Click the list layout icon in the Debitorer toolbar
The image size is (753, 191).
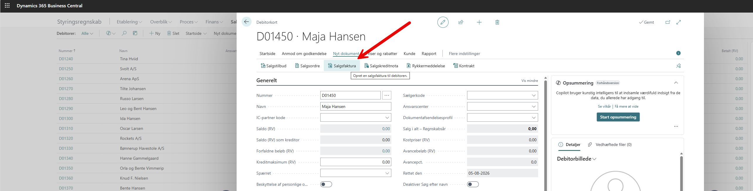tap(135, 33)
